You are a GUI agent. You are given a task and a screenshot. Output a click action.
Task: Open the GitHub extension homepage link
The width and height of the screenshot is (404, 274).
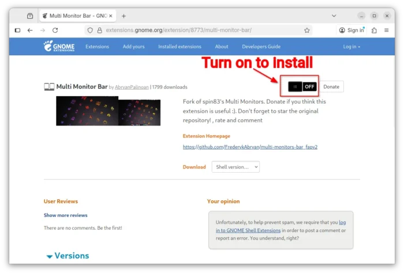pyautogui.click(x=250, y=147)
